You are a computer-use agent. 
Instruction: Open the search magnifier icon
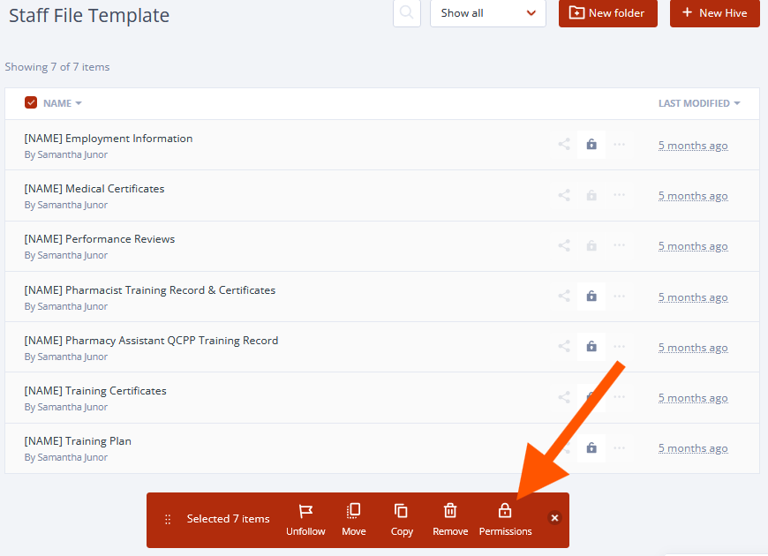pos(407,12)
